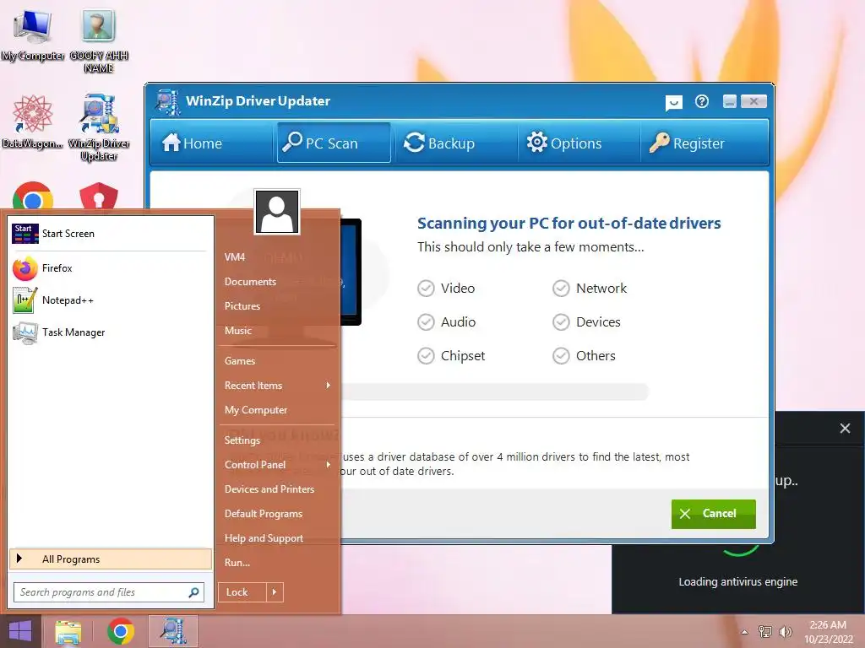Click the Chipset scan check indicator

[426, 356]
